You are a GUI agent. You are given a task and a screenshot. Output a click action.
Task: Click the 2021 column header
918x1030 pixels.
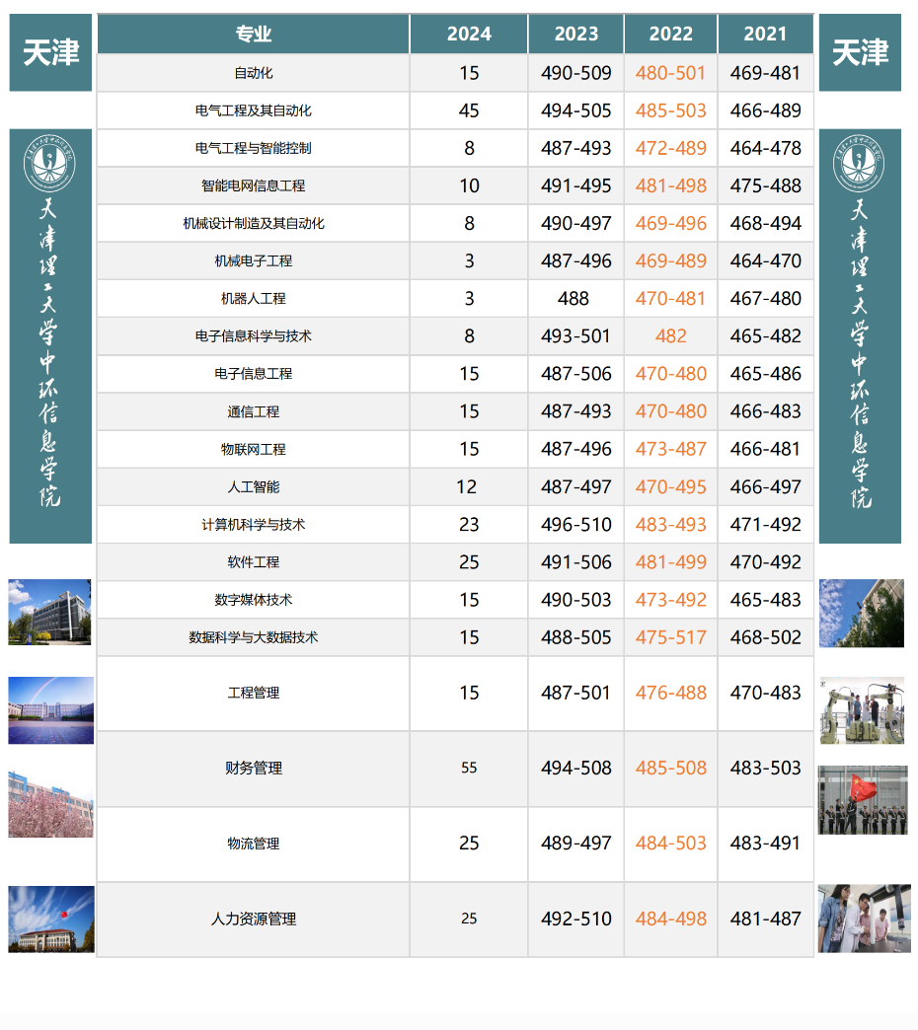[x=766, y=35]
